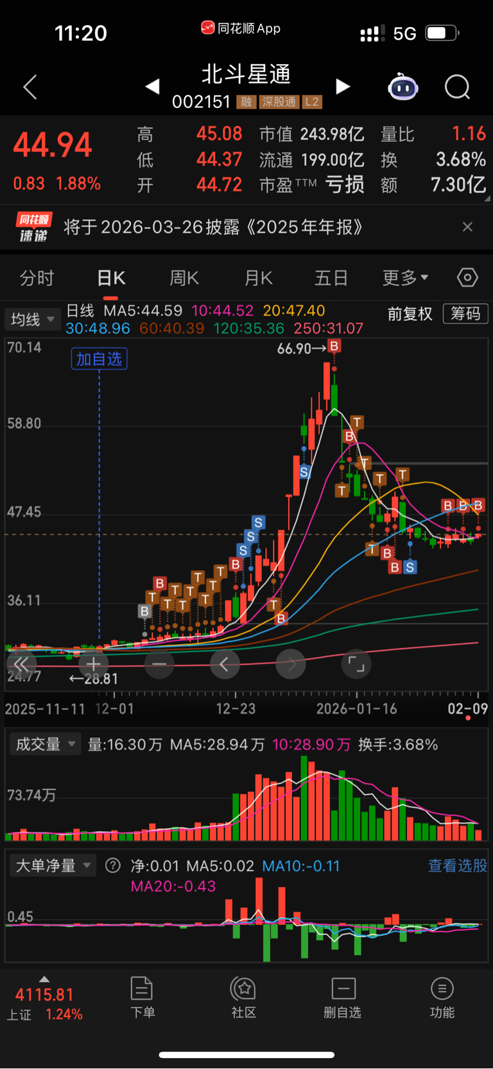The image size is (493, 1069).
Task: Move chart left with chevron button
Action: (x=225, y=664)
